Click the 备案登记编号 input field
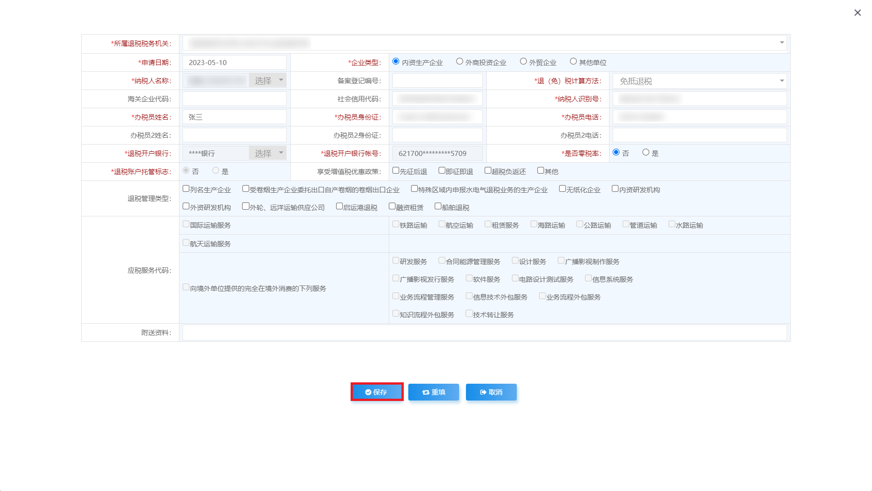This screenshot has height=491, width=872. (437, 80)
